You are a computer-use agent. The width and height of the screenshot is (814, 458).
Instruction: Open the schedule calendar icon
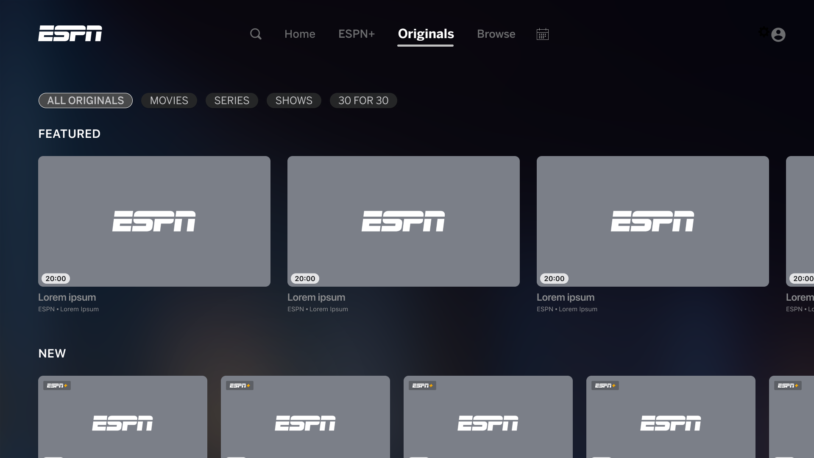click(543, 34)
